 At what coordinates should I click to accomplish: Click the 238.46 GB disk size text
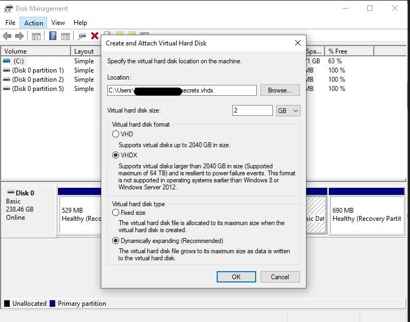click(x=19, y=209)
